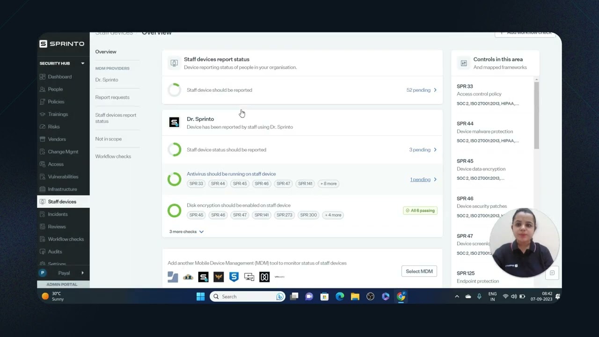The image size is (599, 337).
Task: Open the Infrastructure section
Action: [62, 189]
